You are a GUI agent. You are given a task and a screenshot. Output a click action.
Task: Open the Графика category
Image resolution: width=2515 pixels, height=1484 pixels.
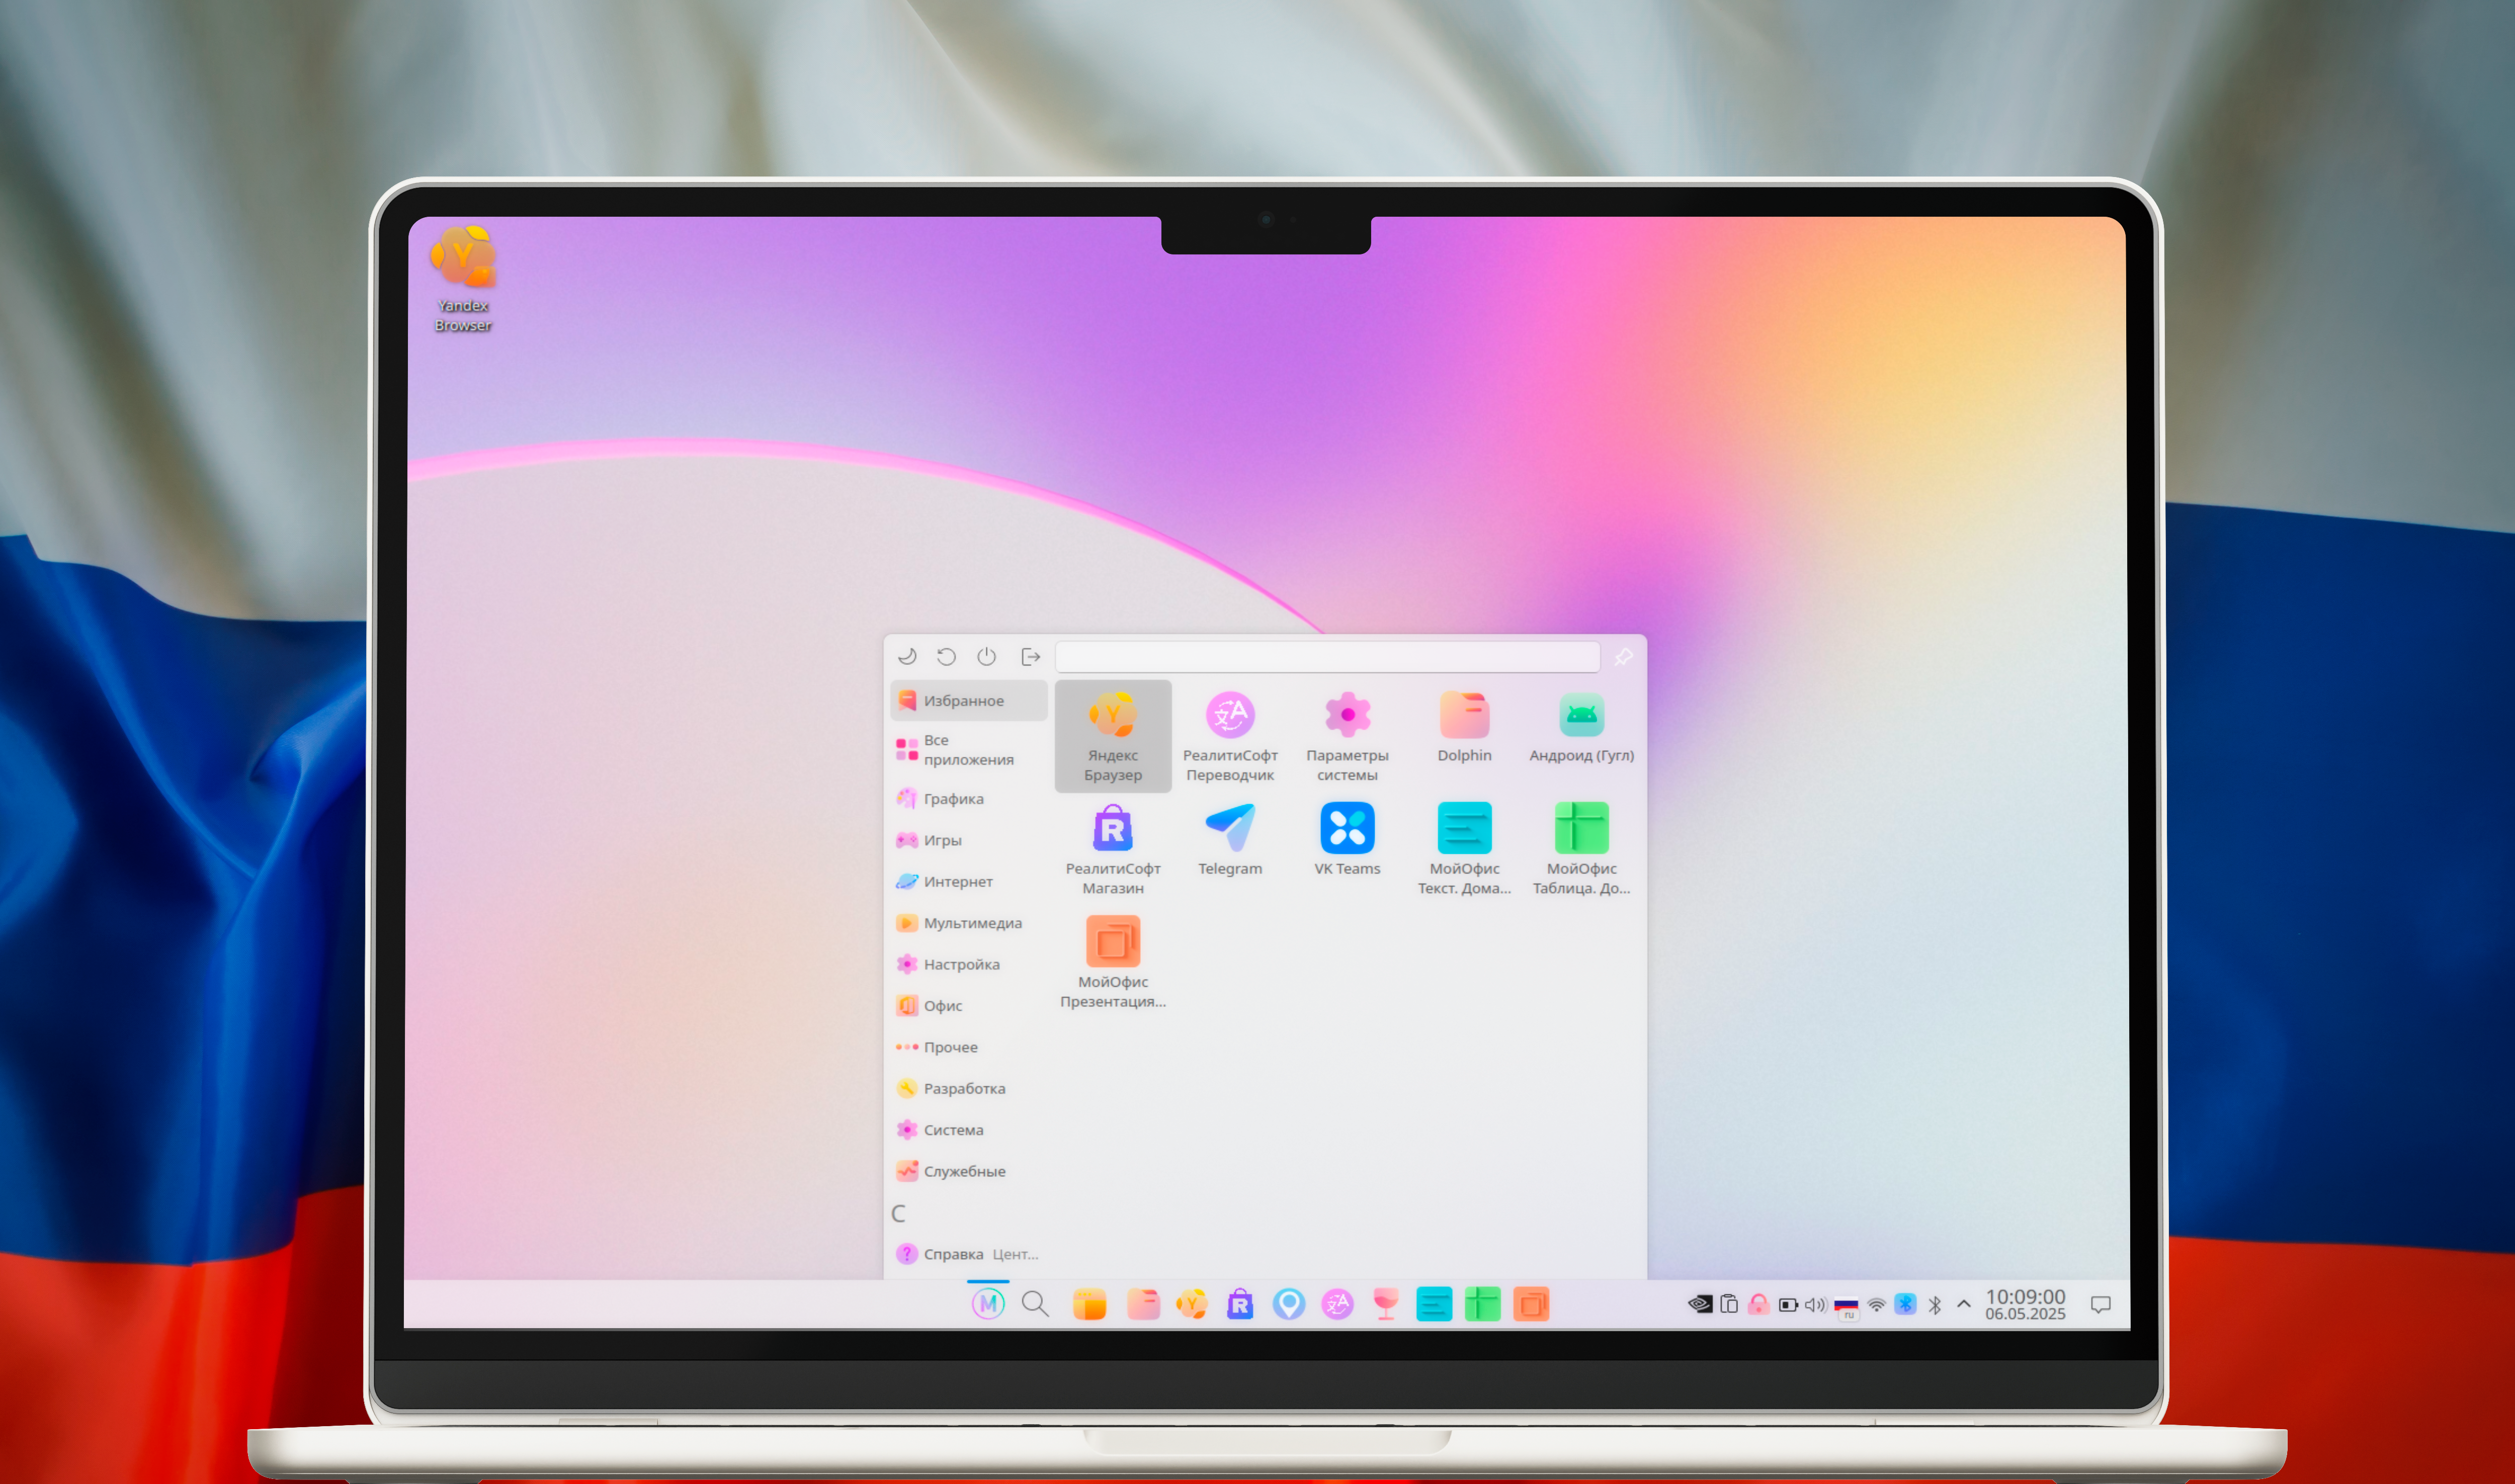tap(968, 799)
